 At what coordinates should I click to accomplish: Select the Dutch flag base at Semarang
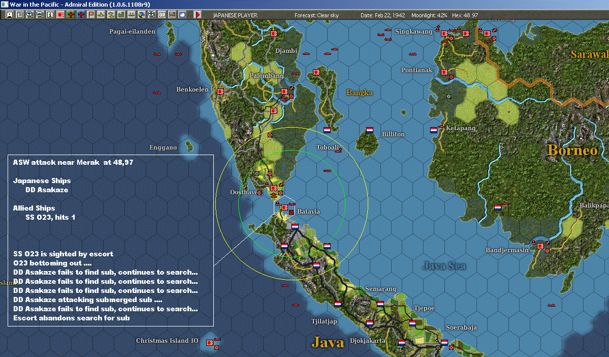[380, 304]
